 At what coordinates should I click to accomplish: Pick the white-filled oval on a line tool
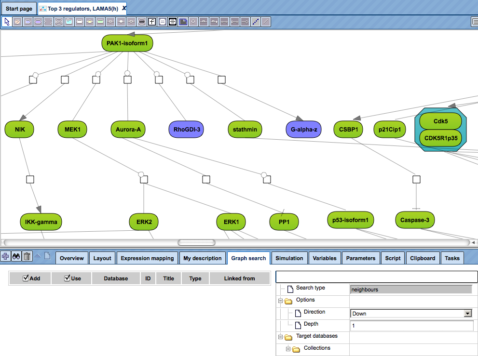click(x=121, y=22)
